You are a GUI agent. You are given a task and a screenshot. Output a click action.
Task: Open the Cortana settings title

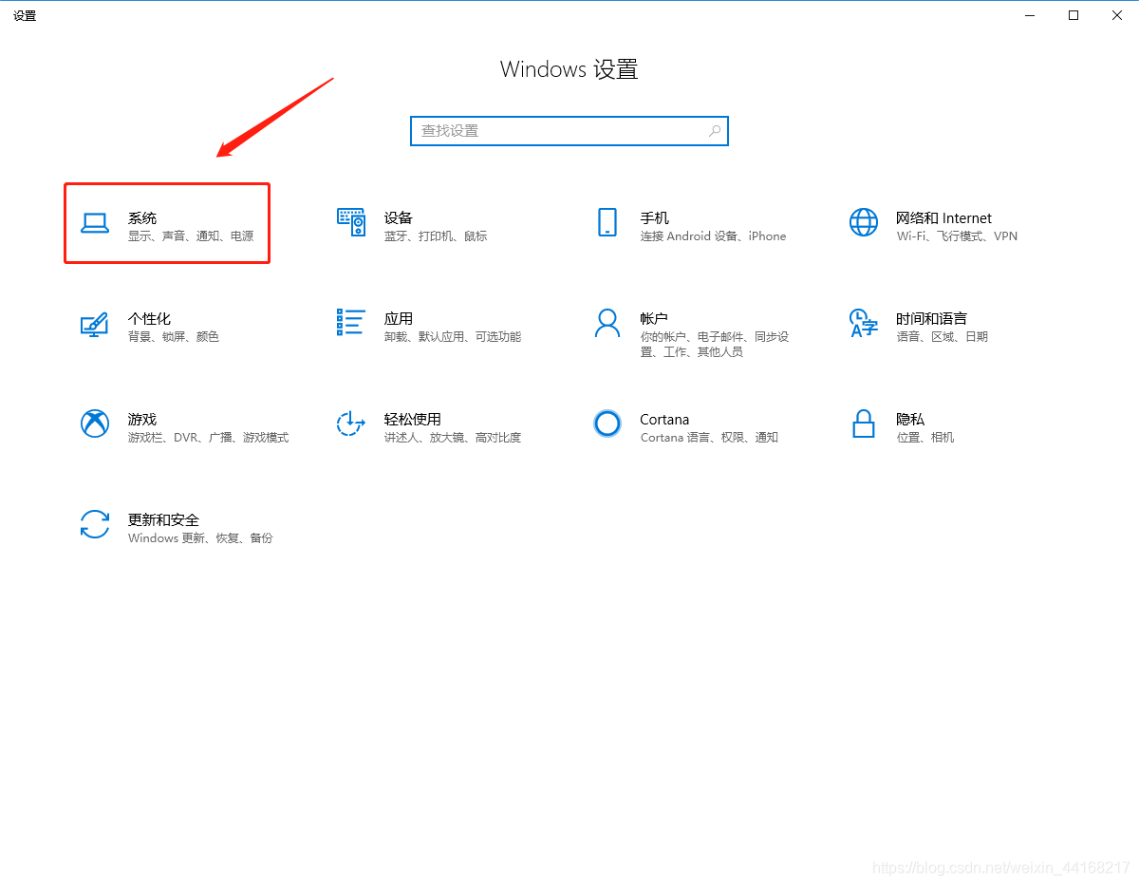(665, 420)
